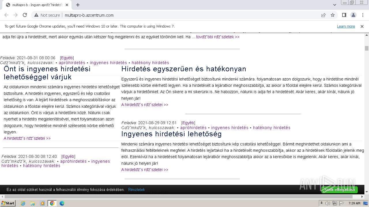Go back with the browser back arrow
Viewport: 369px width, 207px height.
(x=6, y=15)
